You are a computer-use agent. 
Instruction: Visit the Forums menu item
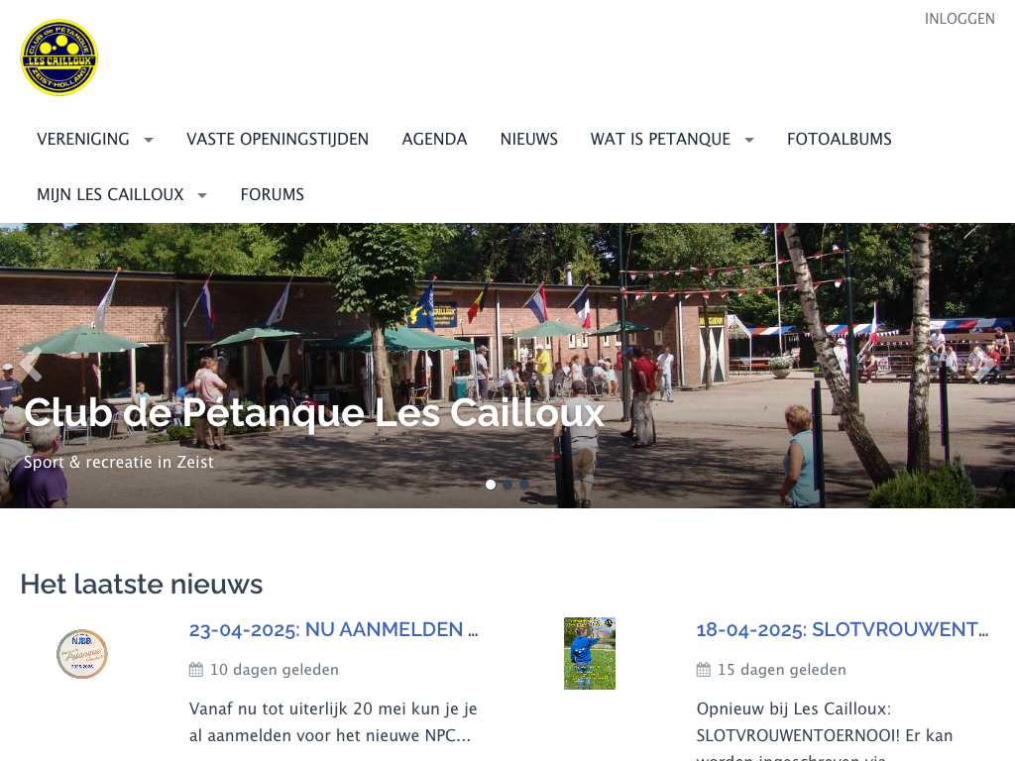pyautogui.click(x=272, y=194)
